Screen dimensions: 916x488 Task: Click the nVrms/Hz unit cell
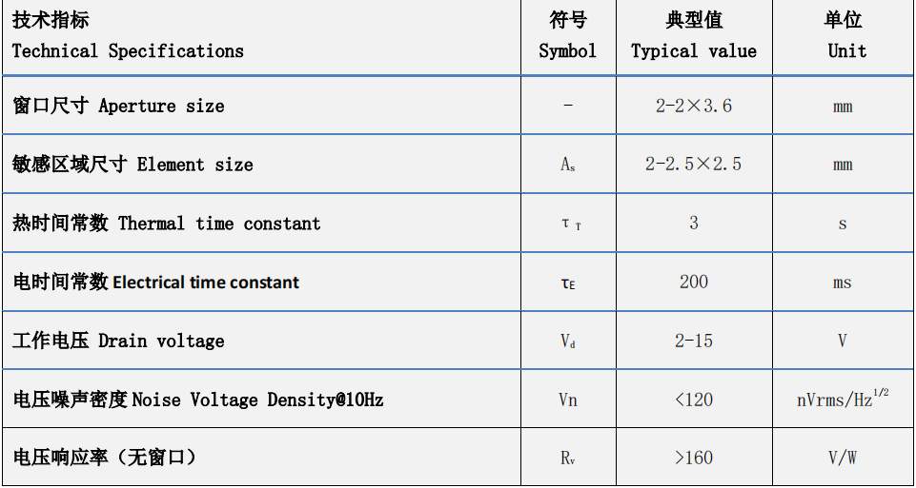(x=843, y=399)
